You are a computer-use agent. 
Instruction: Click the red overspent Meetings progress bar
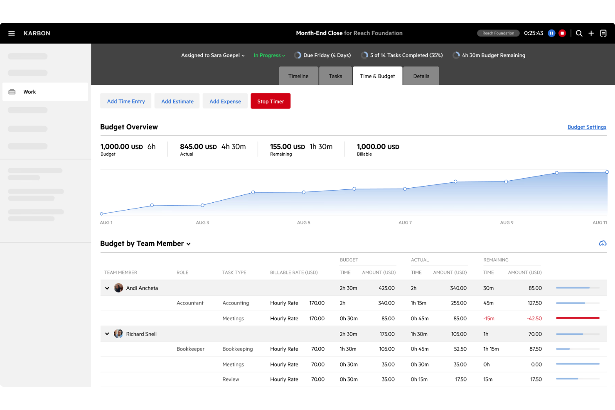click(x=578, y=318)
